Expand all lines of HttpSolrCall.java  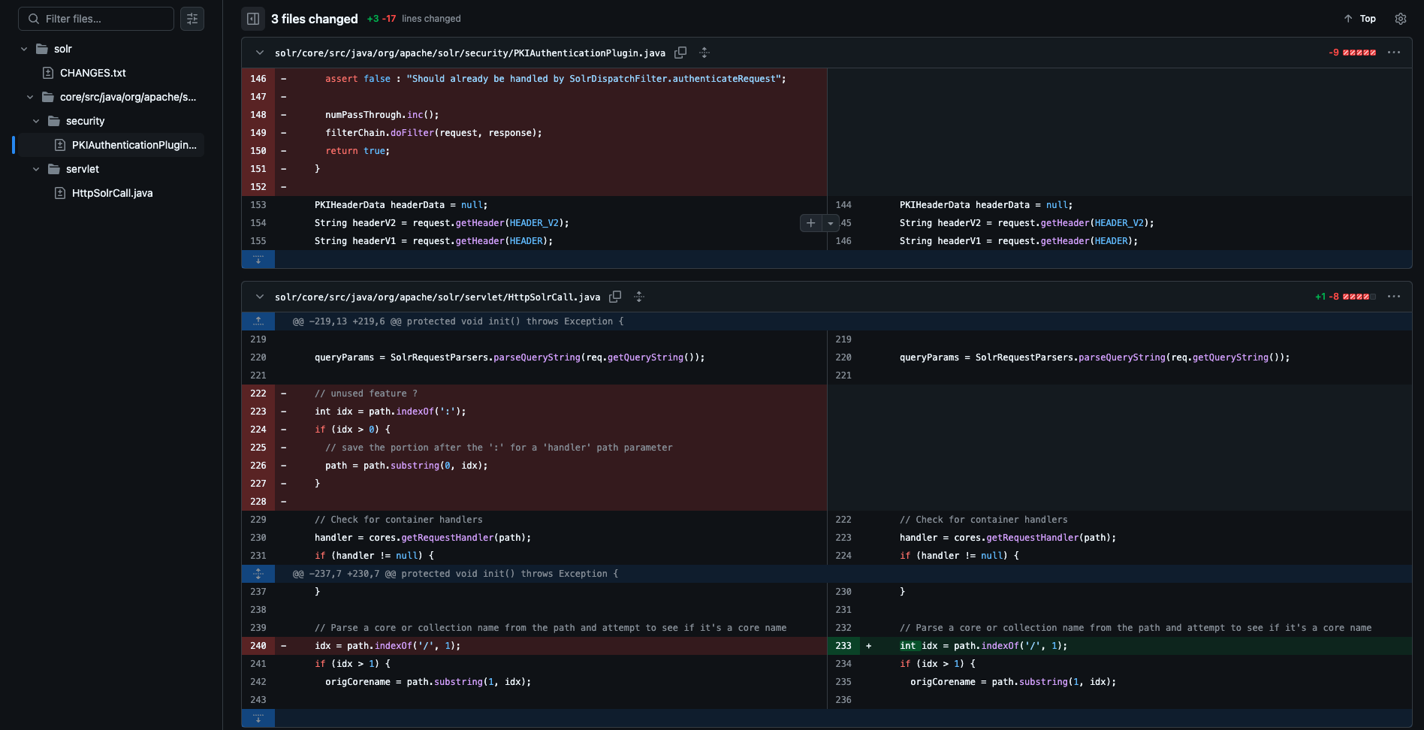pyautogui.click(x=639, y=297)
